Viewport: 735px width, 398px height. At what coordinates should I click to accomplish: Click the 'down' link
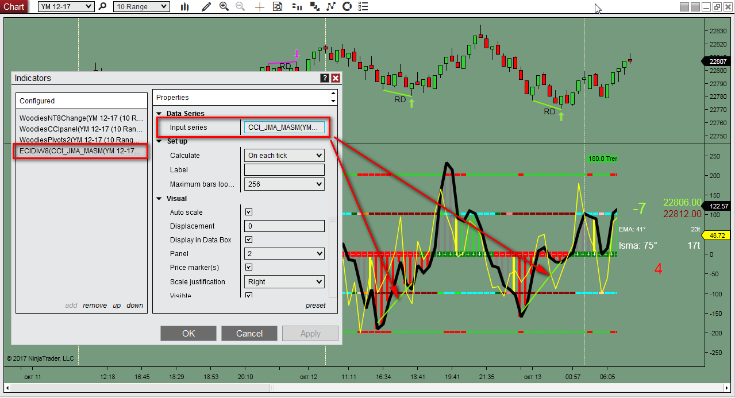[x=135, y=306]
